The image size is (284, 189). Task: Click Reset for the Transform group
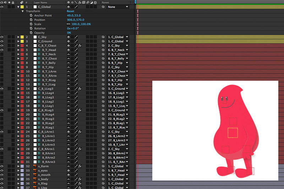71,11
